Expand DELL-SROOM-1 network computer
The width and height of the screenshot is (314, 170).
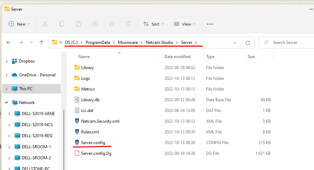pyautogui.click(x=9, y=147)
